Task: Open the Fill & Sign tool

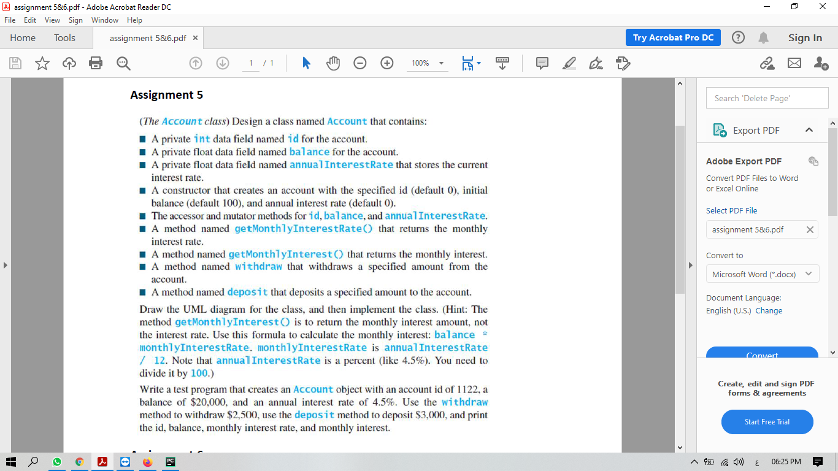Action: coord(623,63)
